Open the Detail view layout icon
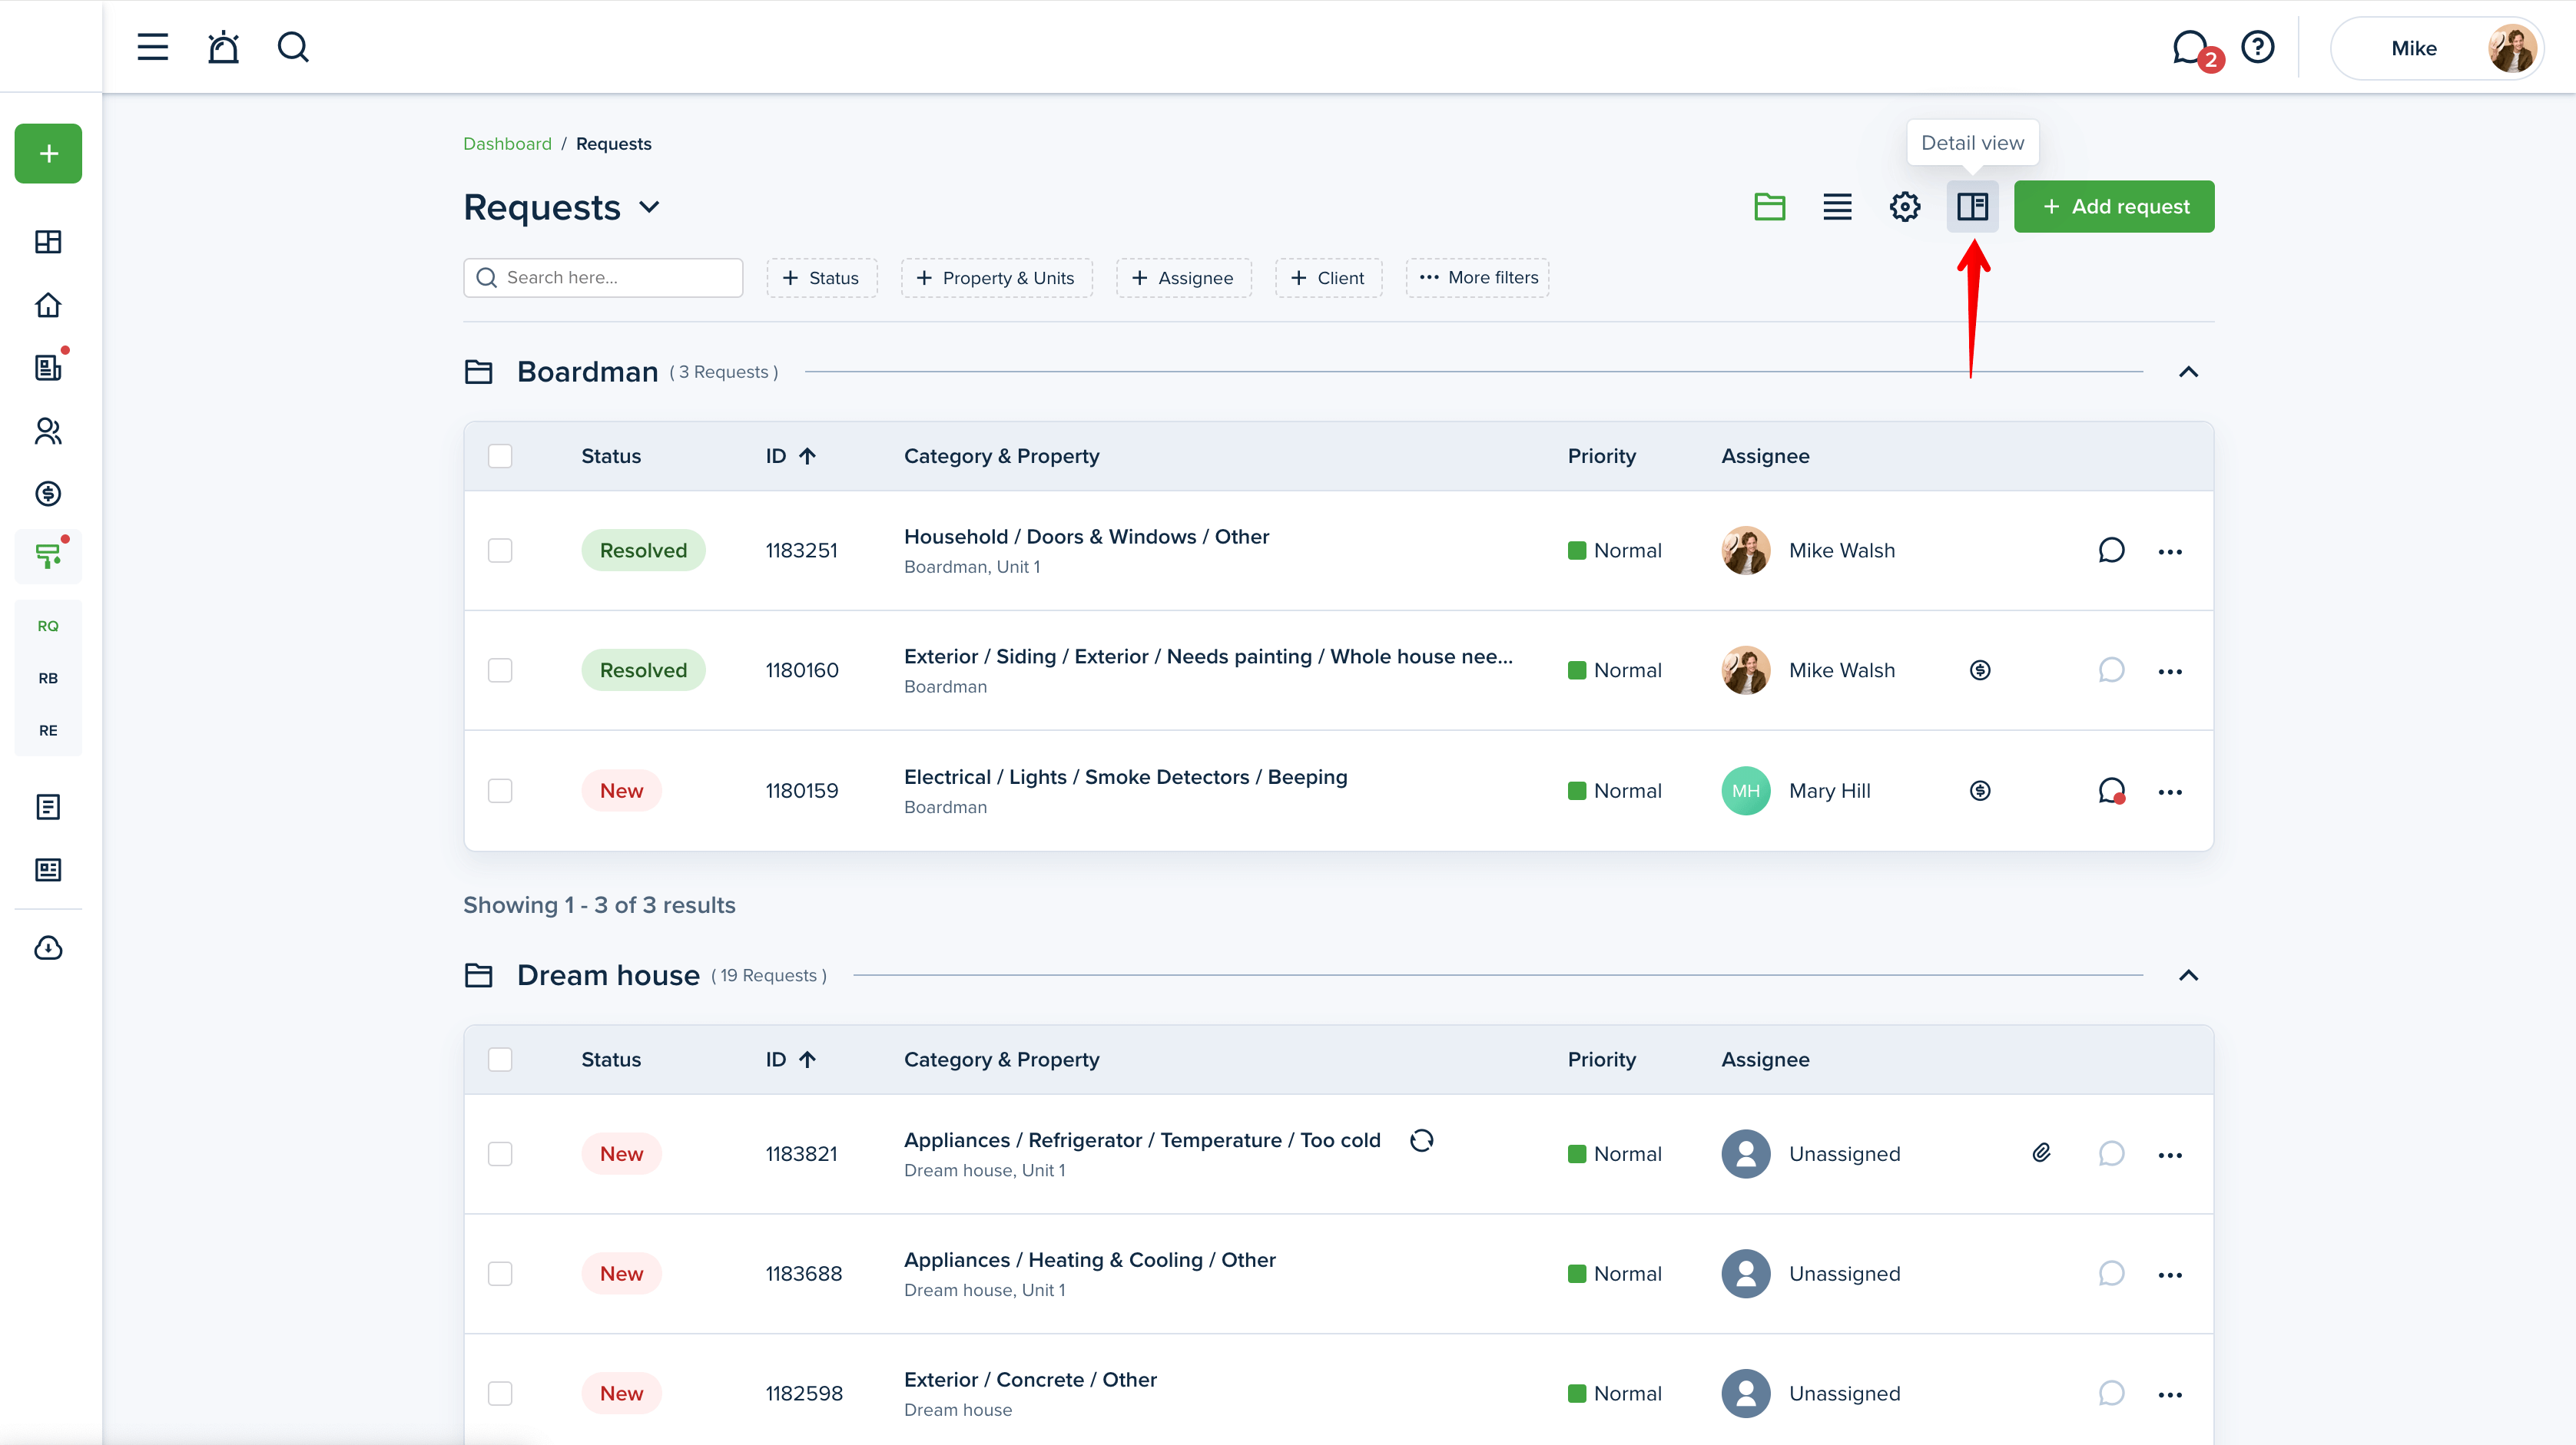This screenshot has height=1445, width=2576. pyautogui.click(x=1971, y=207)
